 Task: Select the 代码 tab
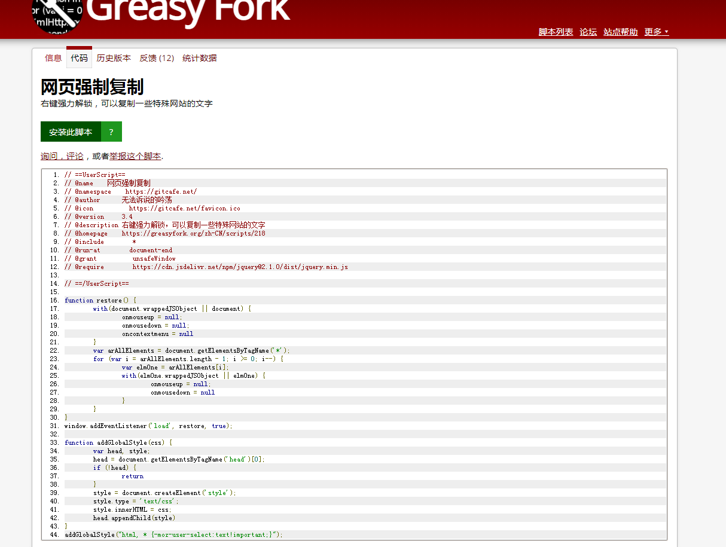click(79, 58)
